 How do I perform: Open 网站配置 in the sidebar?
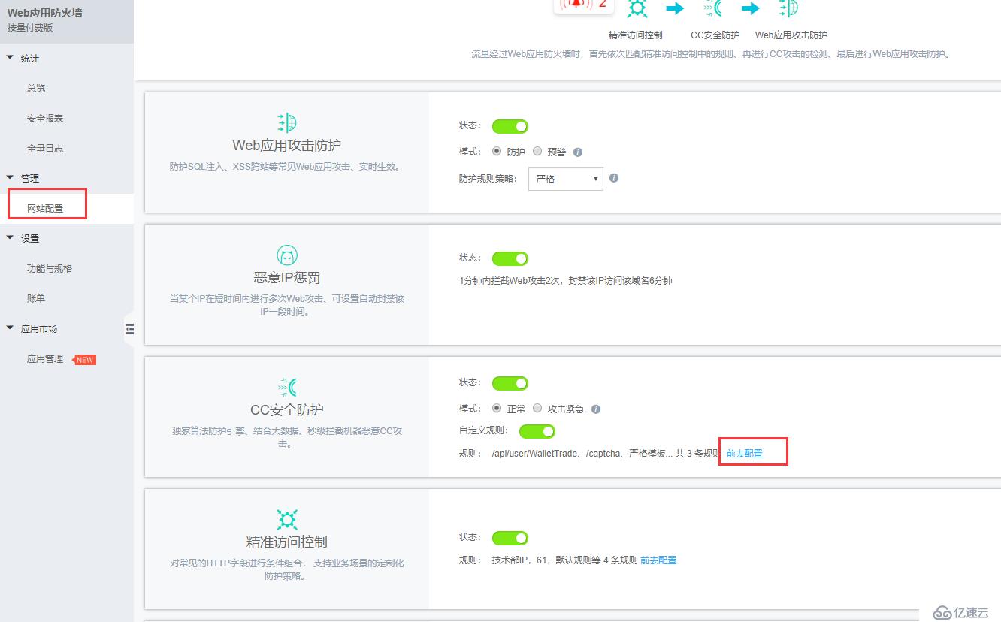click(x=45, y=208)
